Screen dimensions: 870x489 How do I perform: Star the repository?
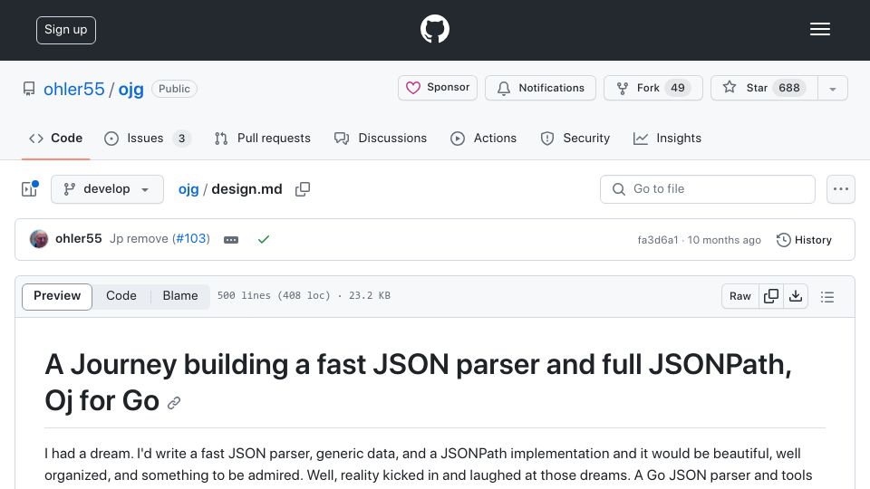(764, 88)
